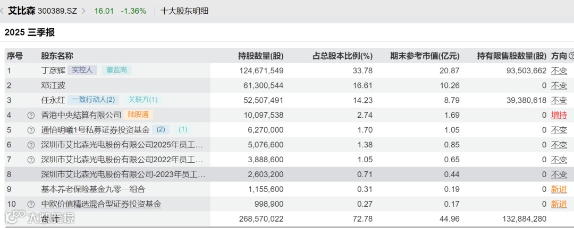Screen dimensions: 574x228
Task: Click (2) tag on 通怡明曦1号 row
Action: 161,130
